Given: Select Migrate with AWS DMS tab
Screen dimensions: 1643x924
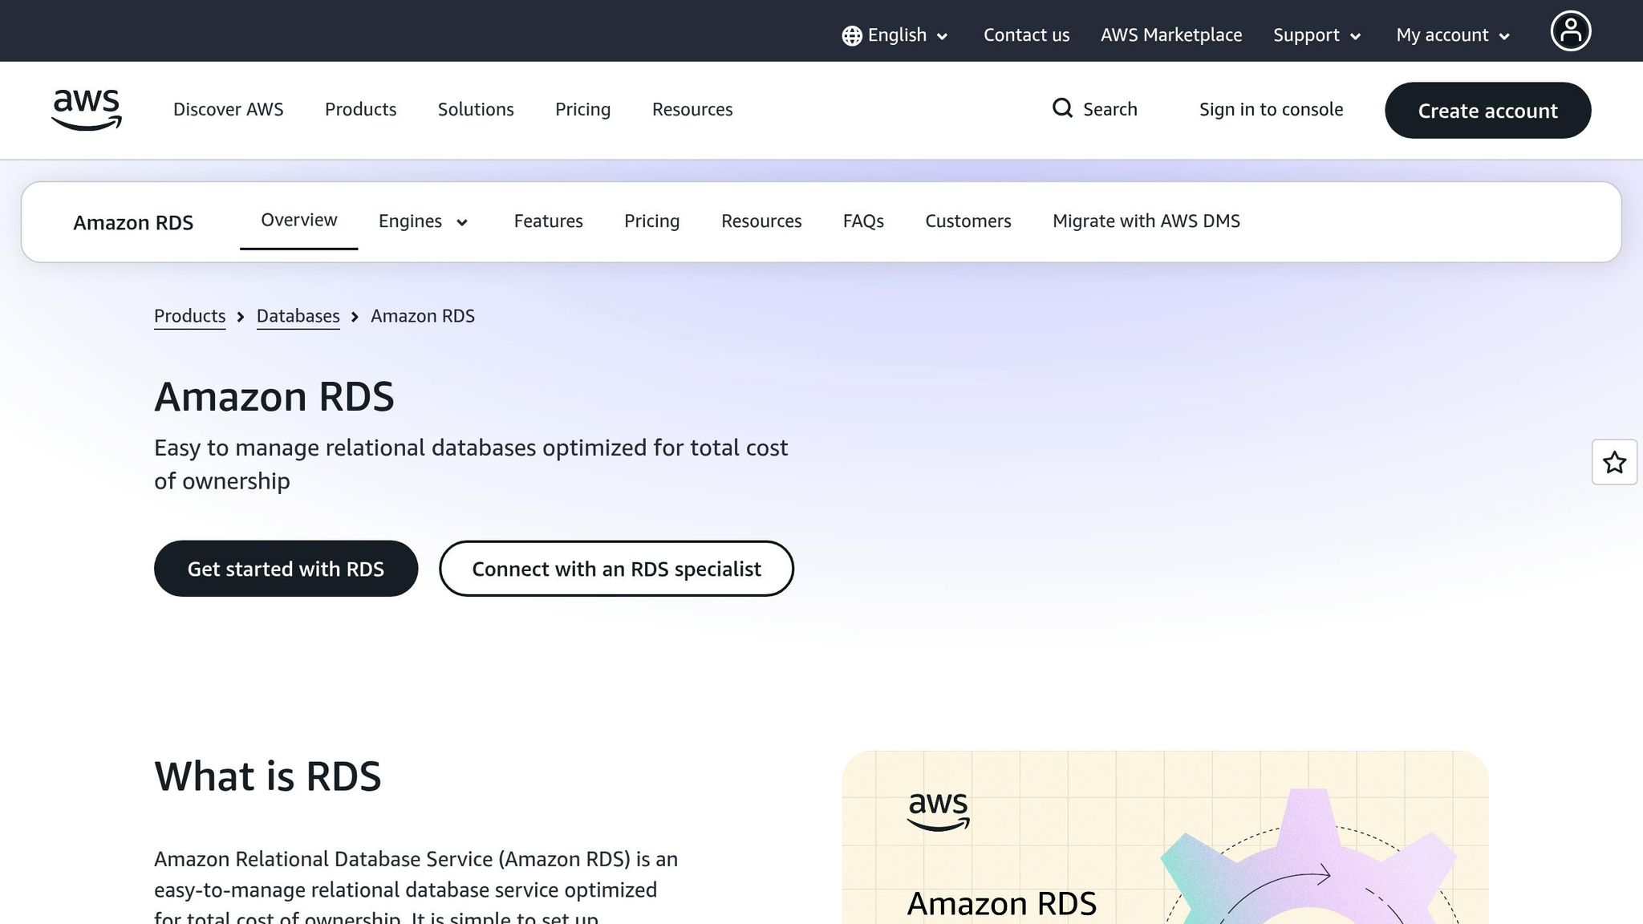Looking at the screenshot, I should (x=1146, y=221).
